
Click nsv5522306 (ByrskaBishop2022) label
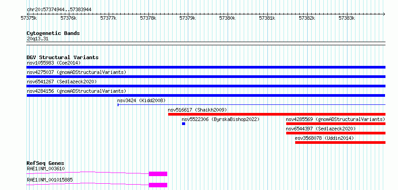[x=220, y=119]
